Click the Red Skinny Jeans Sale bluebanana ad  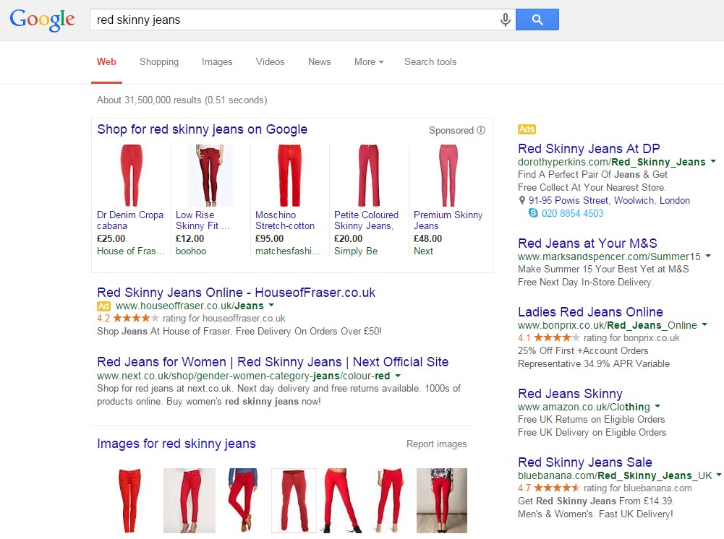point(585,462)
